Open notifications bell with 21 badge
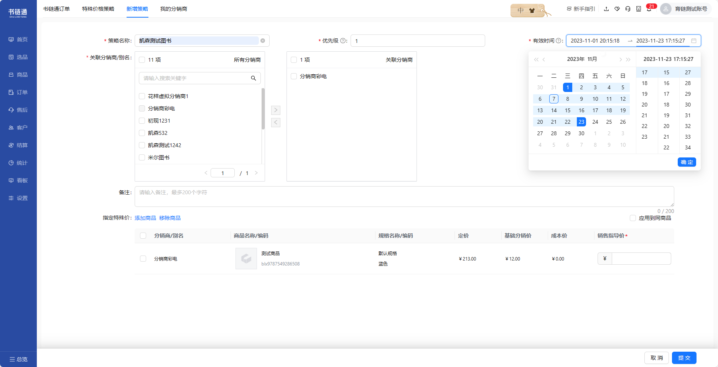Image resolution: width=718 pixels, height=367 pixels. [649, 9]
